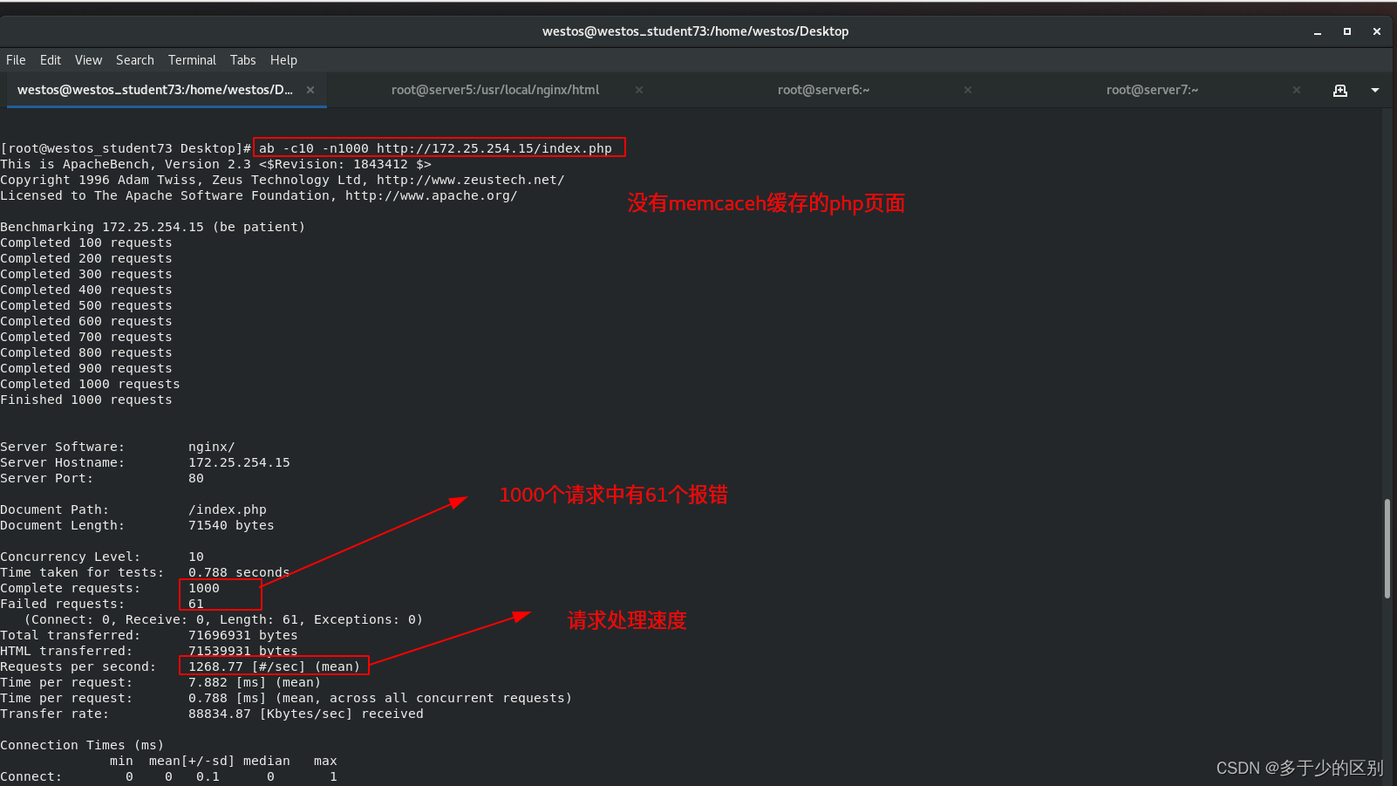Click the http://www.apache.org/ URL text
Screen dimensions: 1397x786
click(x=432, y=195)
